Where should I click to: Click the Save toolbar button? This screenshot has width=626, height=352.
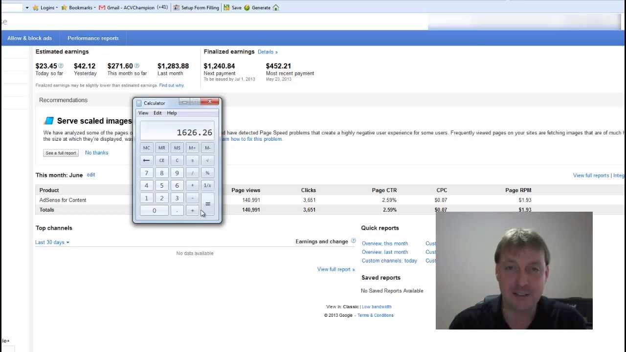(232, 8)
